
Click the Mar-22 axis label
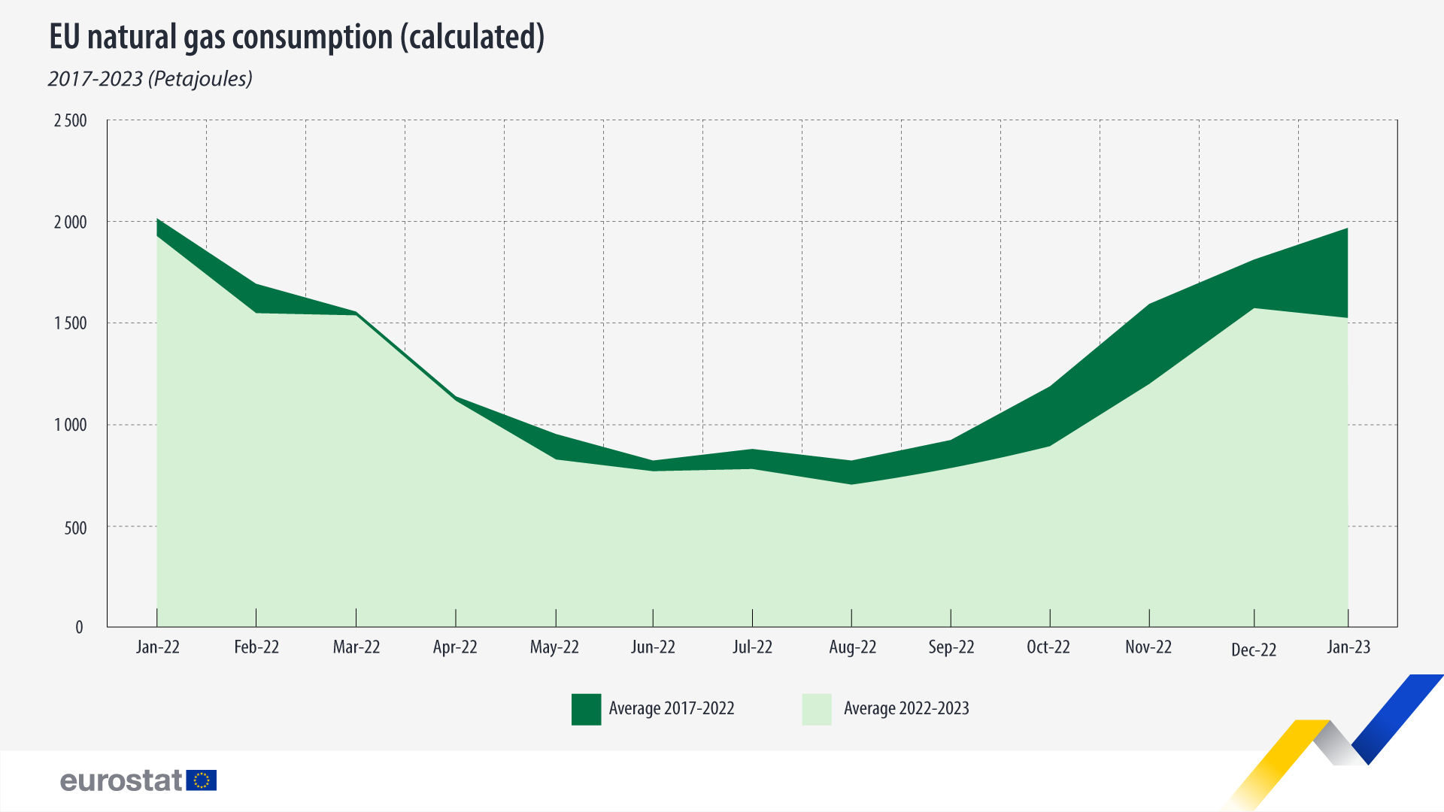(x=356, y=647)
